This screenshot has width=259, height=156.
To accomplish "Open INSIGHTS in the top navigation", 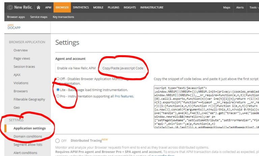I will [129, 7].
